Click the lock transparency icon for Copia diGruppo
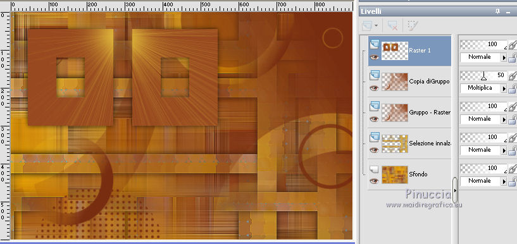Image resolution: width=517 pixels, height=244 pixels. (512, 88)
